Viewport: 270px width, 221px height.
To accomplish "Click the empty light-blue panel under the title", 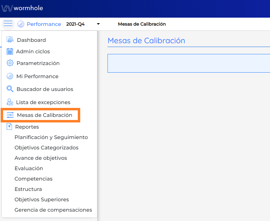I will (188, 63).
